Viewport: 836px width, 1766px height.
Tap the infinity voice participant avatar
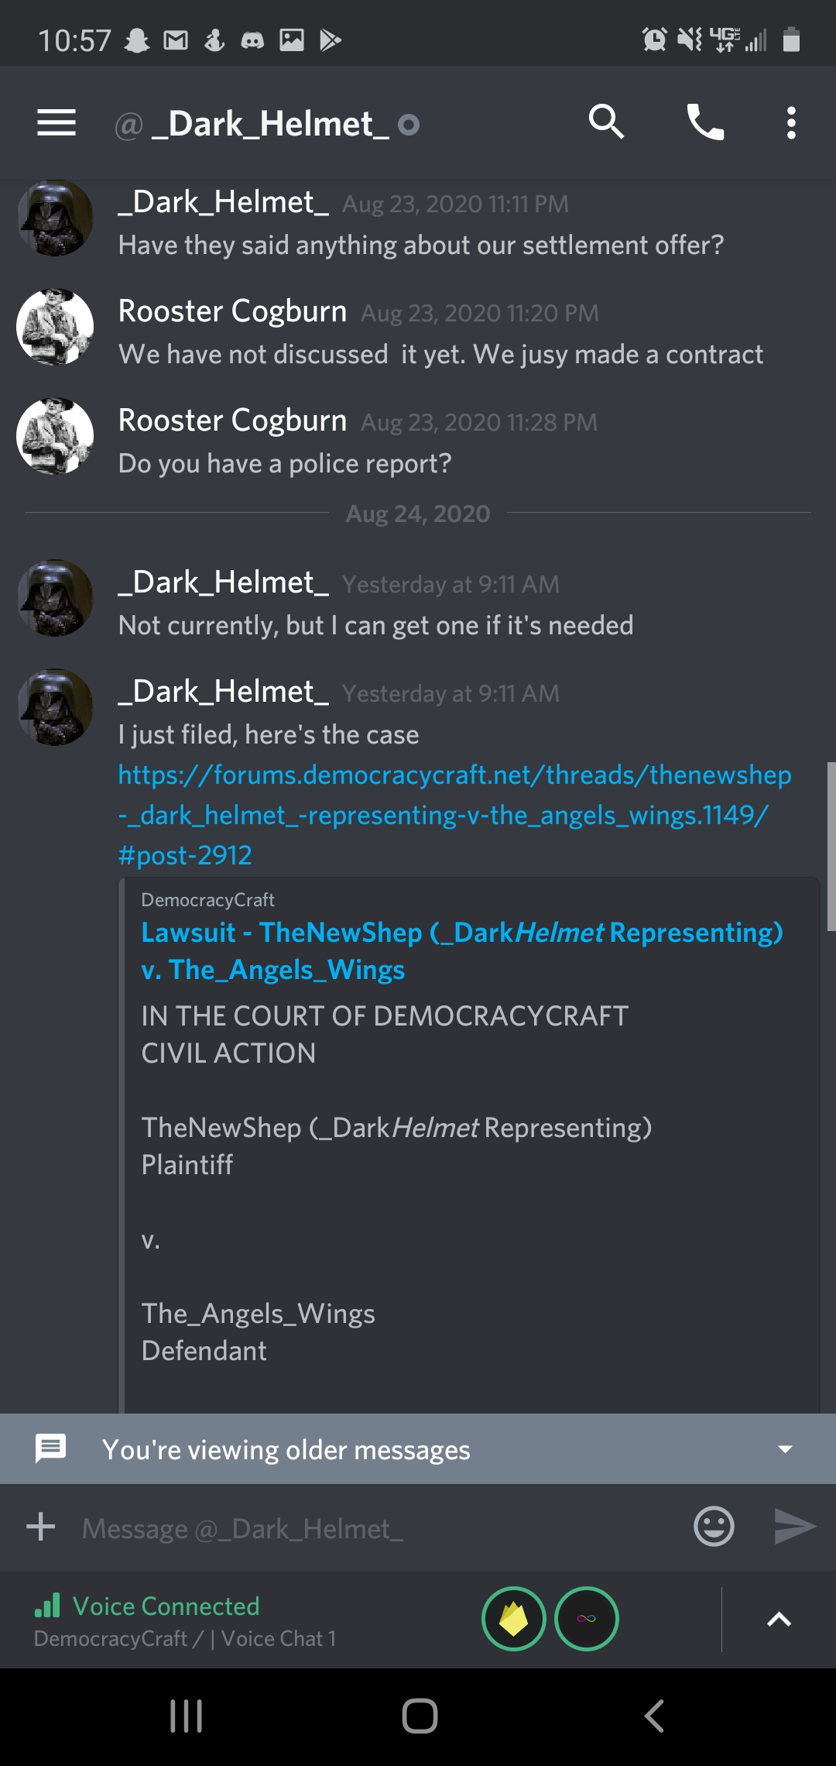click(x=587, y=1619)
